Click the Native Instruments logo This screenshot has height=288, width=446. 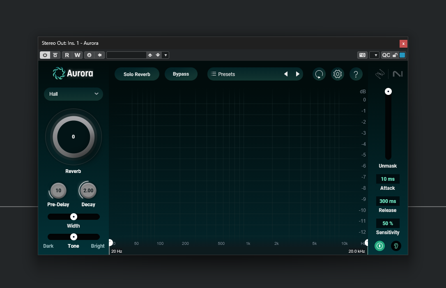397,74
